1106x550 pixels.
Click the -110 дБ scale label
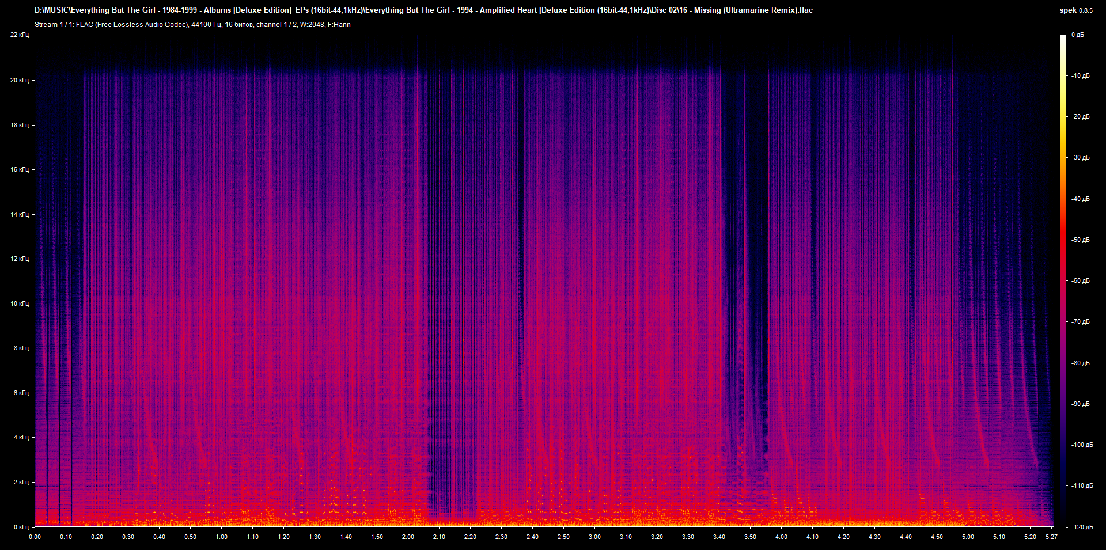[1082, 486]
